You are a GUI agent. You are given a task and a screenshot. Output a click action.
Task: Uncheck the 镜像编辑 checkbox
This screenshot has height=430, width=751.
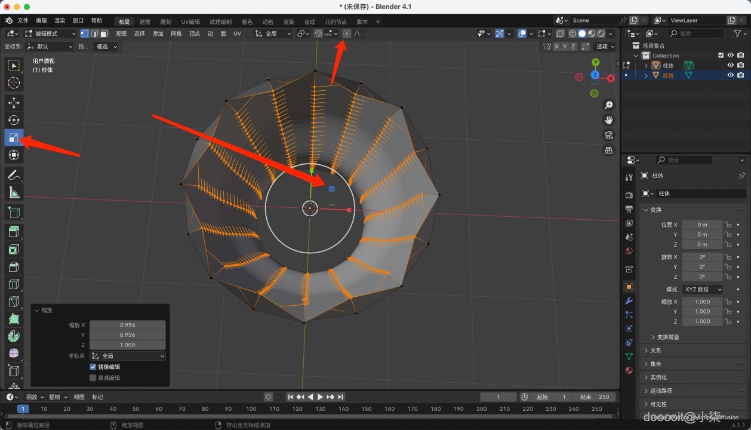point(93,367)
